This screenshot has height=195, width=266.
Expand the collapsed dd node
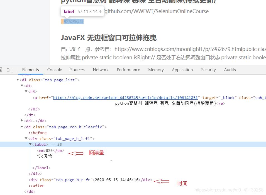[x=22, y=121]
